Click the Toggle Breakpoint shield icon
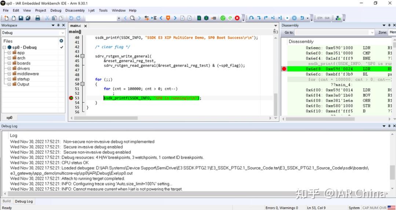The height and width of the screenshot is (210, 396). click(x=168, y=18)
